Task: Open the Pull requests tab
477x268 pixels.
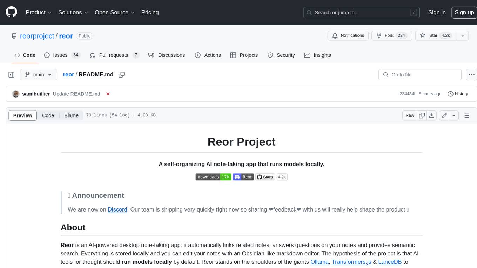Action: point(114,55)
